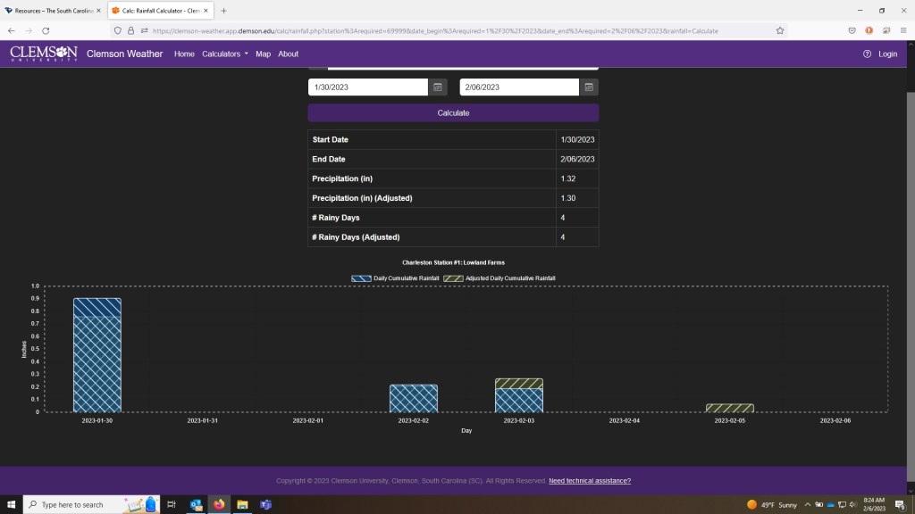
Task: Open Microsoft Teams from the taskbar
Action: point(265,505)
